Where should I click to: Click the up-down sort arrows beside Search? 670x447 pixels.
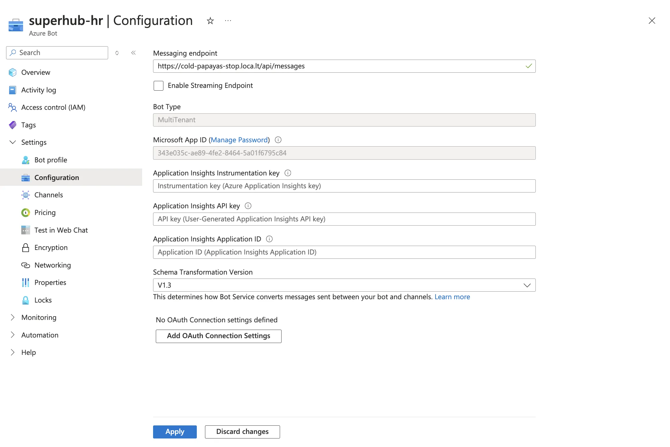117,53
